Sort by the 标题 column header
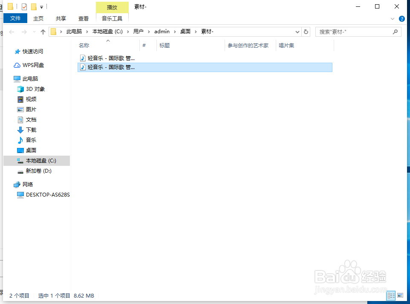This screenshot has height=304, width=410. 165,46
